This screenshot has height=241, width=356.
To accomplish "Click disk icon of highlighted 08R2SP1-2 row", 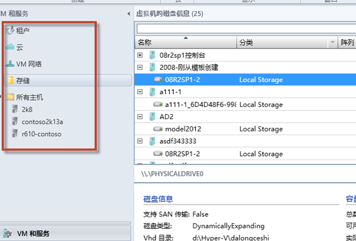I will (158, 79).
